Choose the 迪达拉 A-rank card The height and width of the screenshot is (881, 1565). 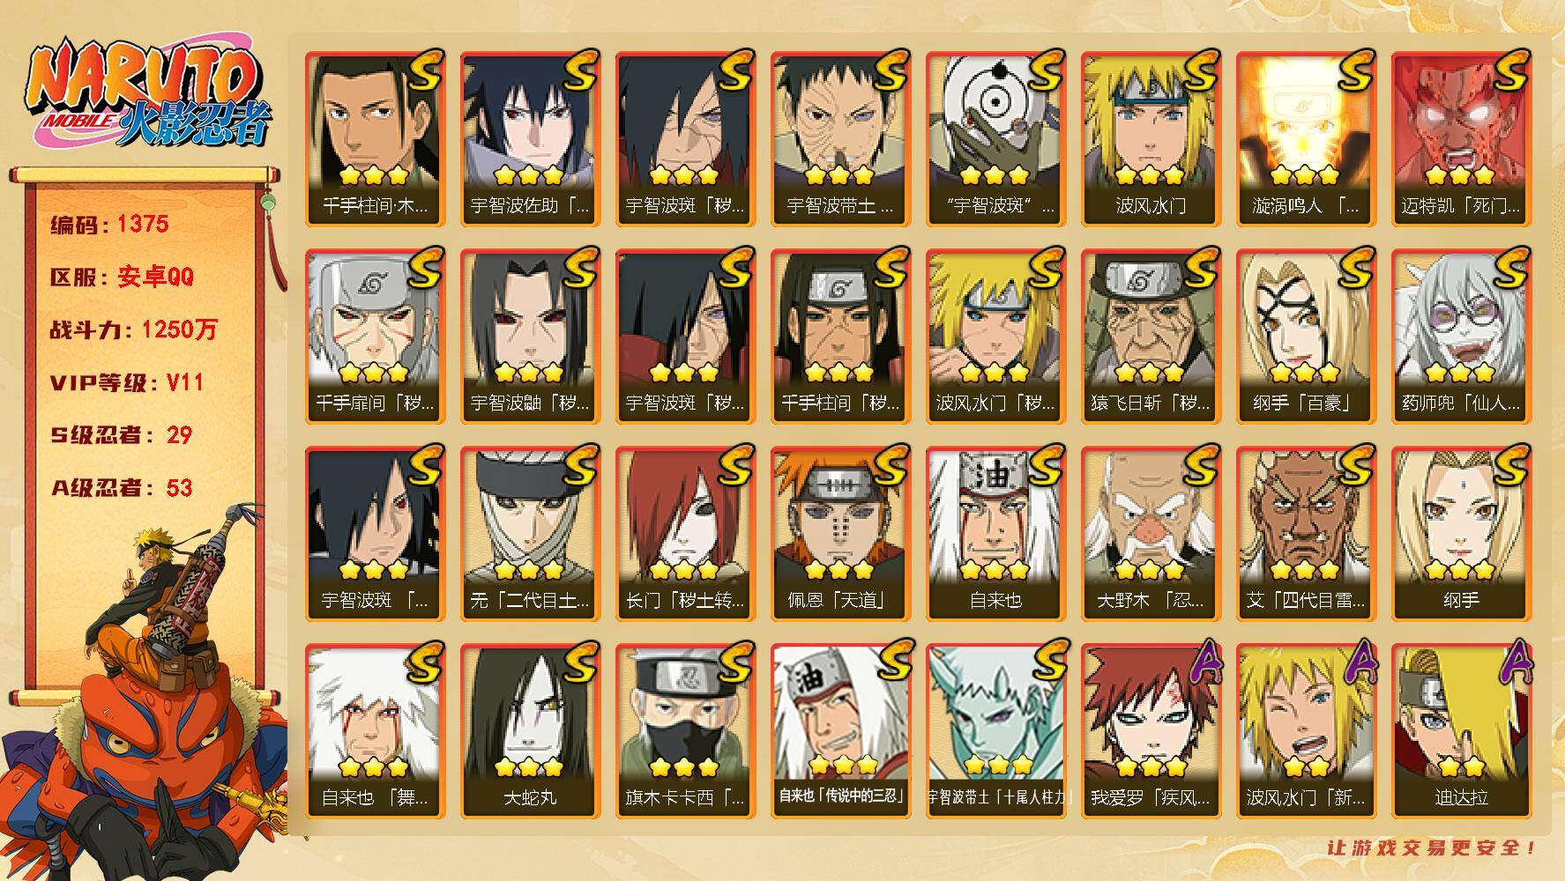(1461, 730)
